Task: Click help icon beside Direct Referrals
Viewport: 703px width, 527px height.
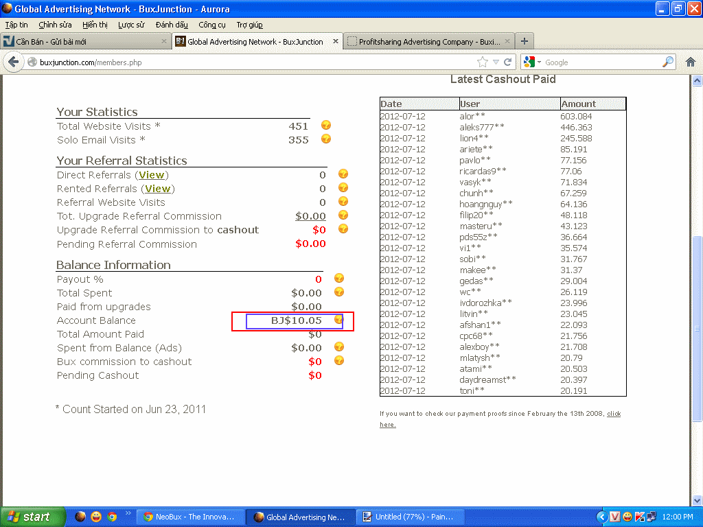Action: point(343,174)
